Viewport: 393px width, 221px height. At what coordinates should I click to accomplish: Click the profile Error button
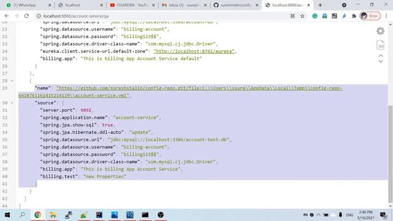[x=370, y=16]
